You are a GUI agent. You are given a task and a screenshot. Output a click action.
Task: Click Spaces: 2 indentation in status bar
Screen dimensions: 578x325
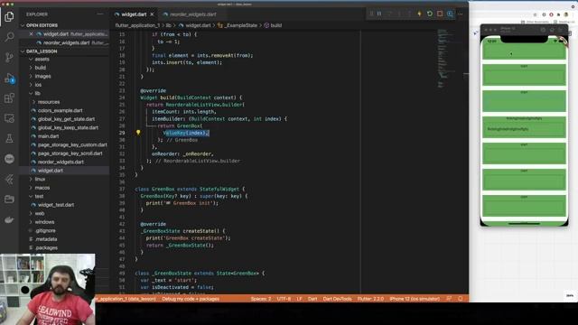[x=261, y=299]
